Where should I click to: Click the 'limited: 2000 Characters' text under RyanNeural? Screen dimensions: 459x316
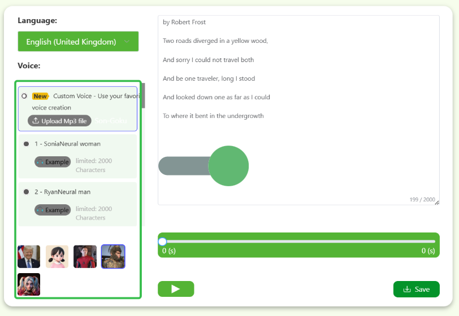pyautogui.click(x=94, y=213)
